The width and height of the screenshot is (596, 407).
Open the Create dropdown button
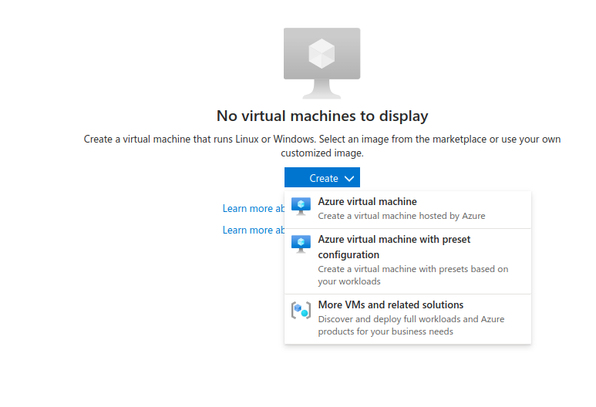(322, 177)
